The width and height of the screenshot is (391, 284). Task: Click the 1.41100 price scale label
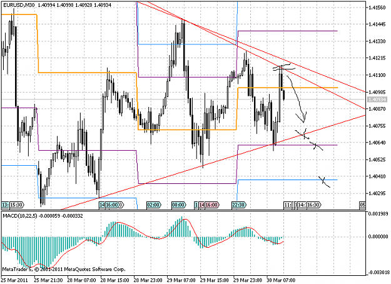[377, 75]
